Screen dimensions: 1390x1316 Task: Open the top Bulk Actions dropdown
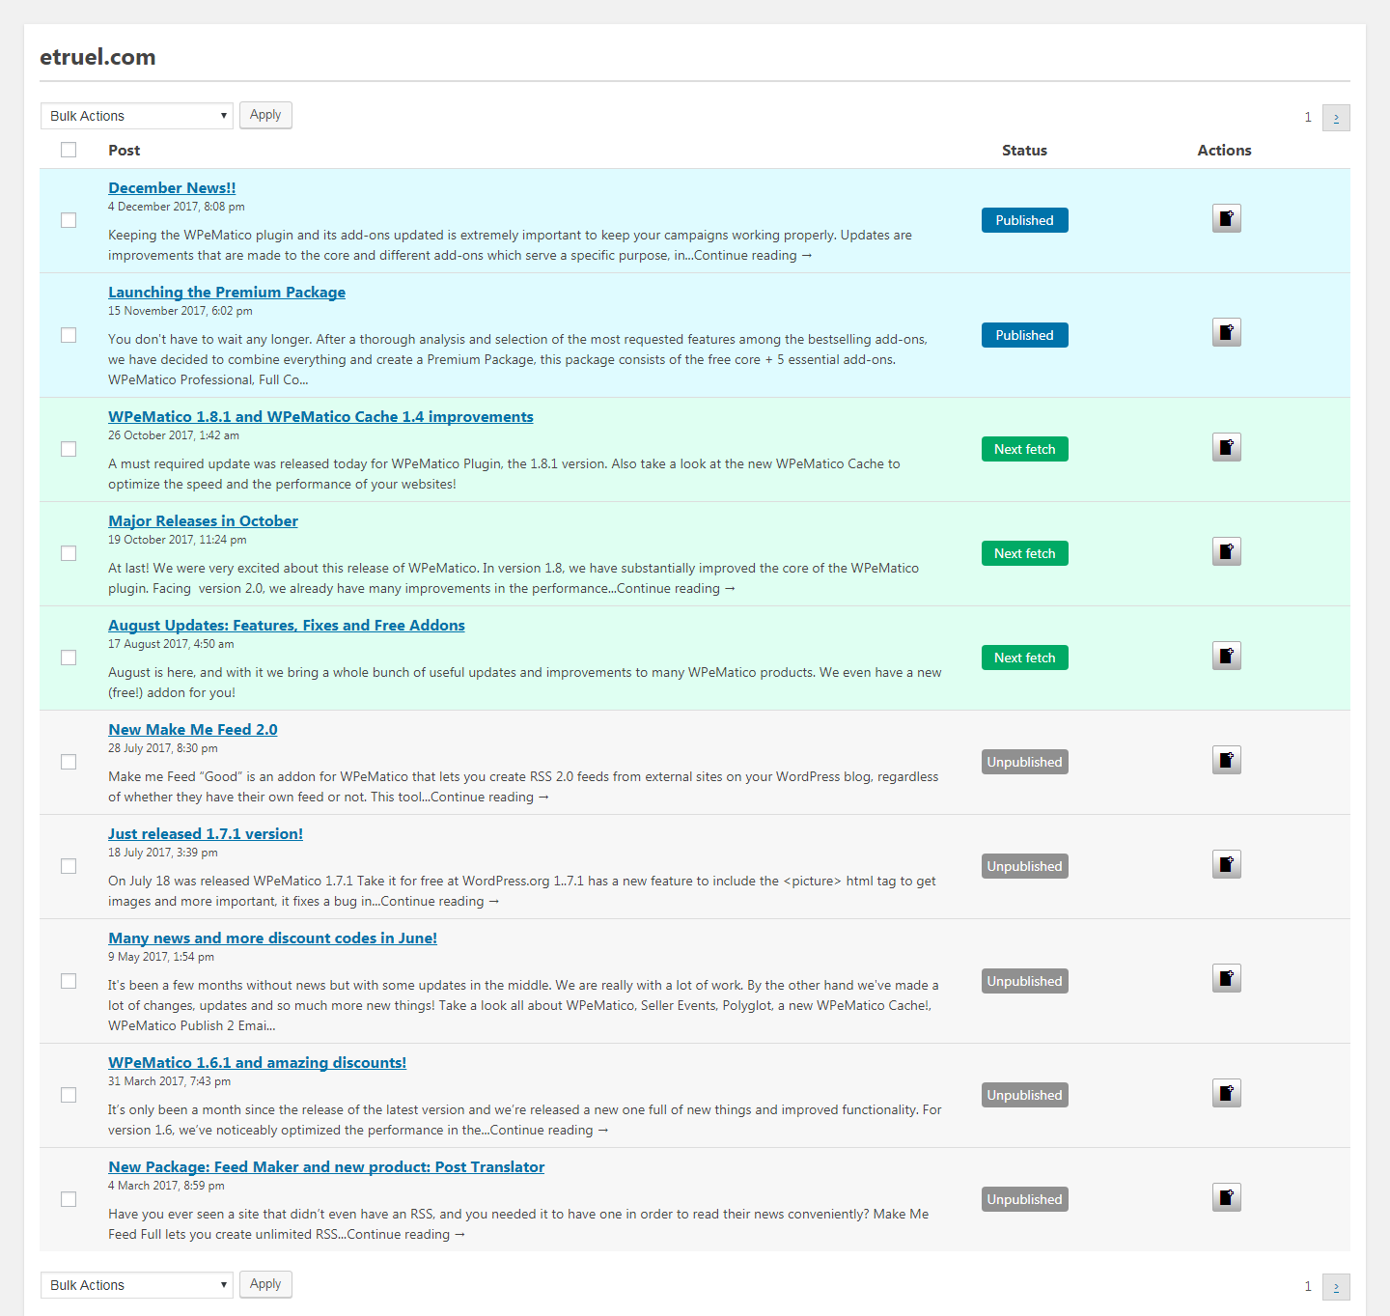point(137,116)
